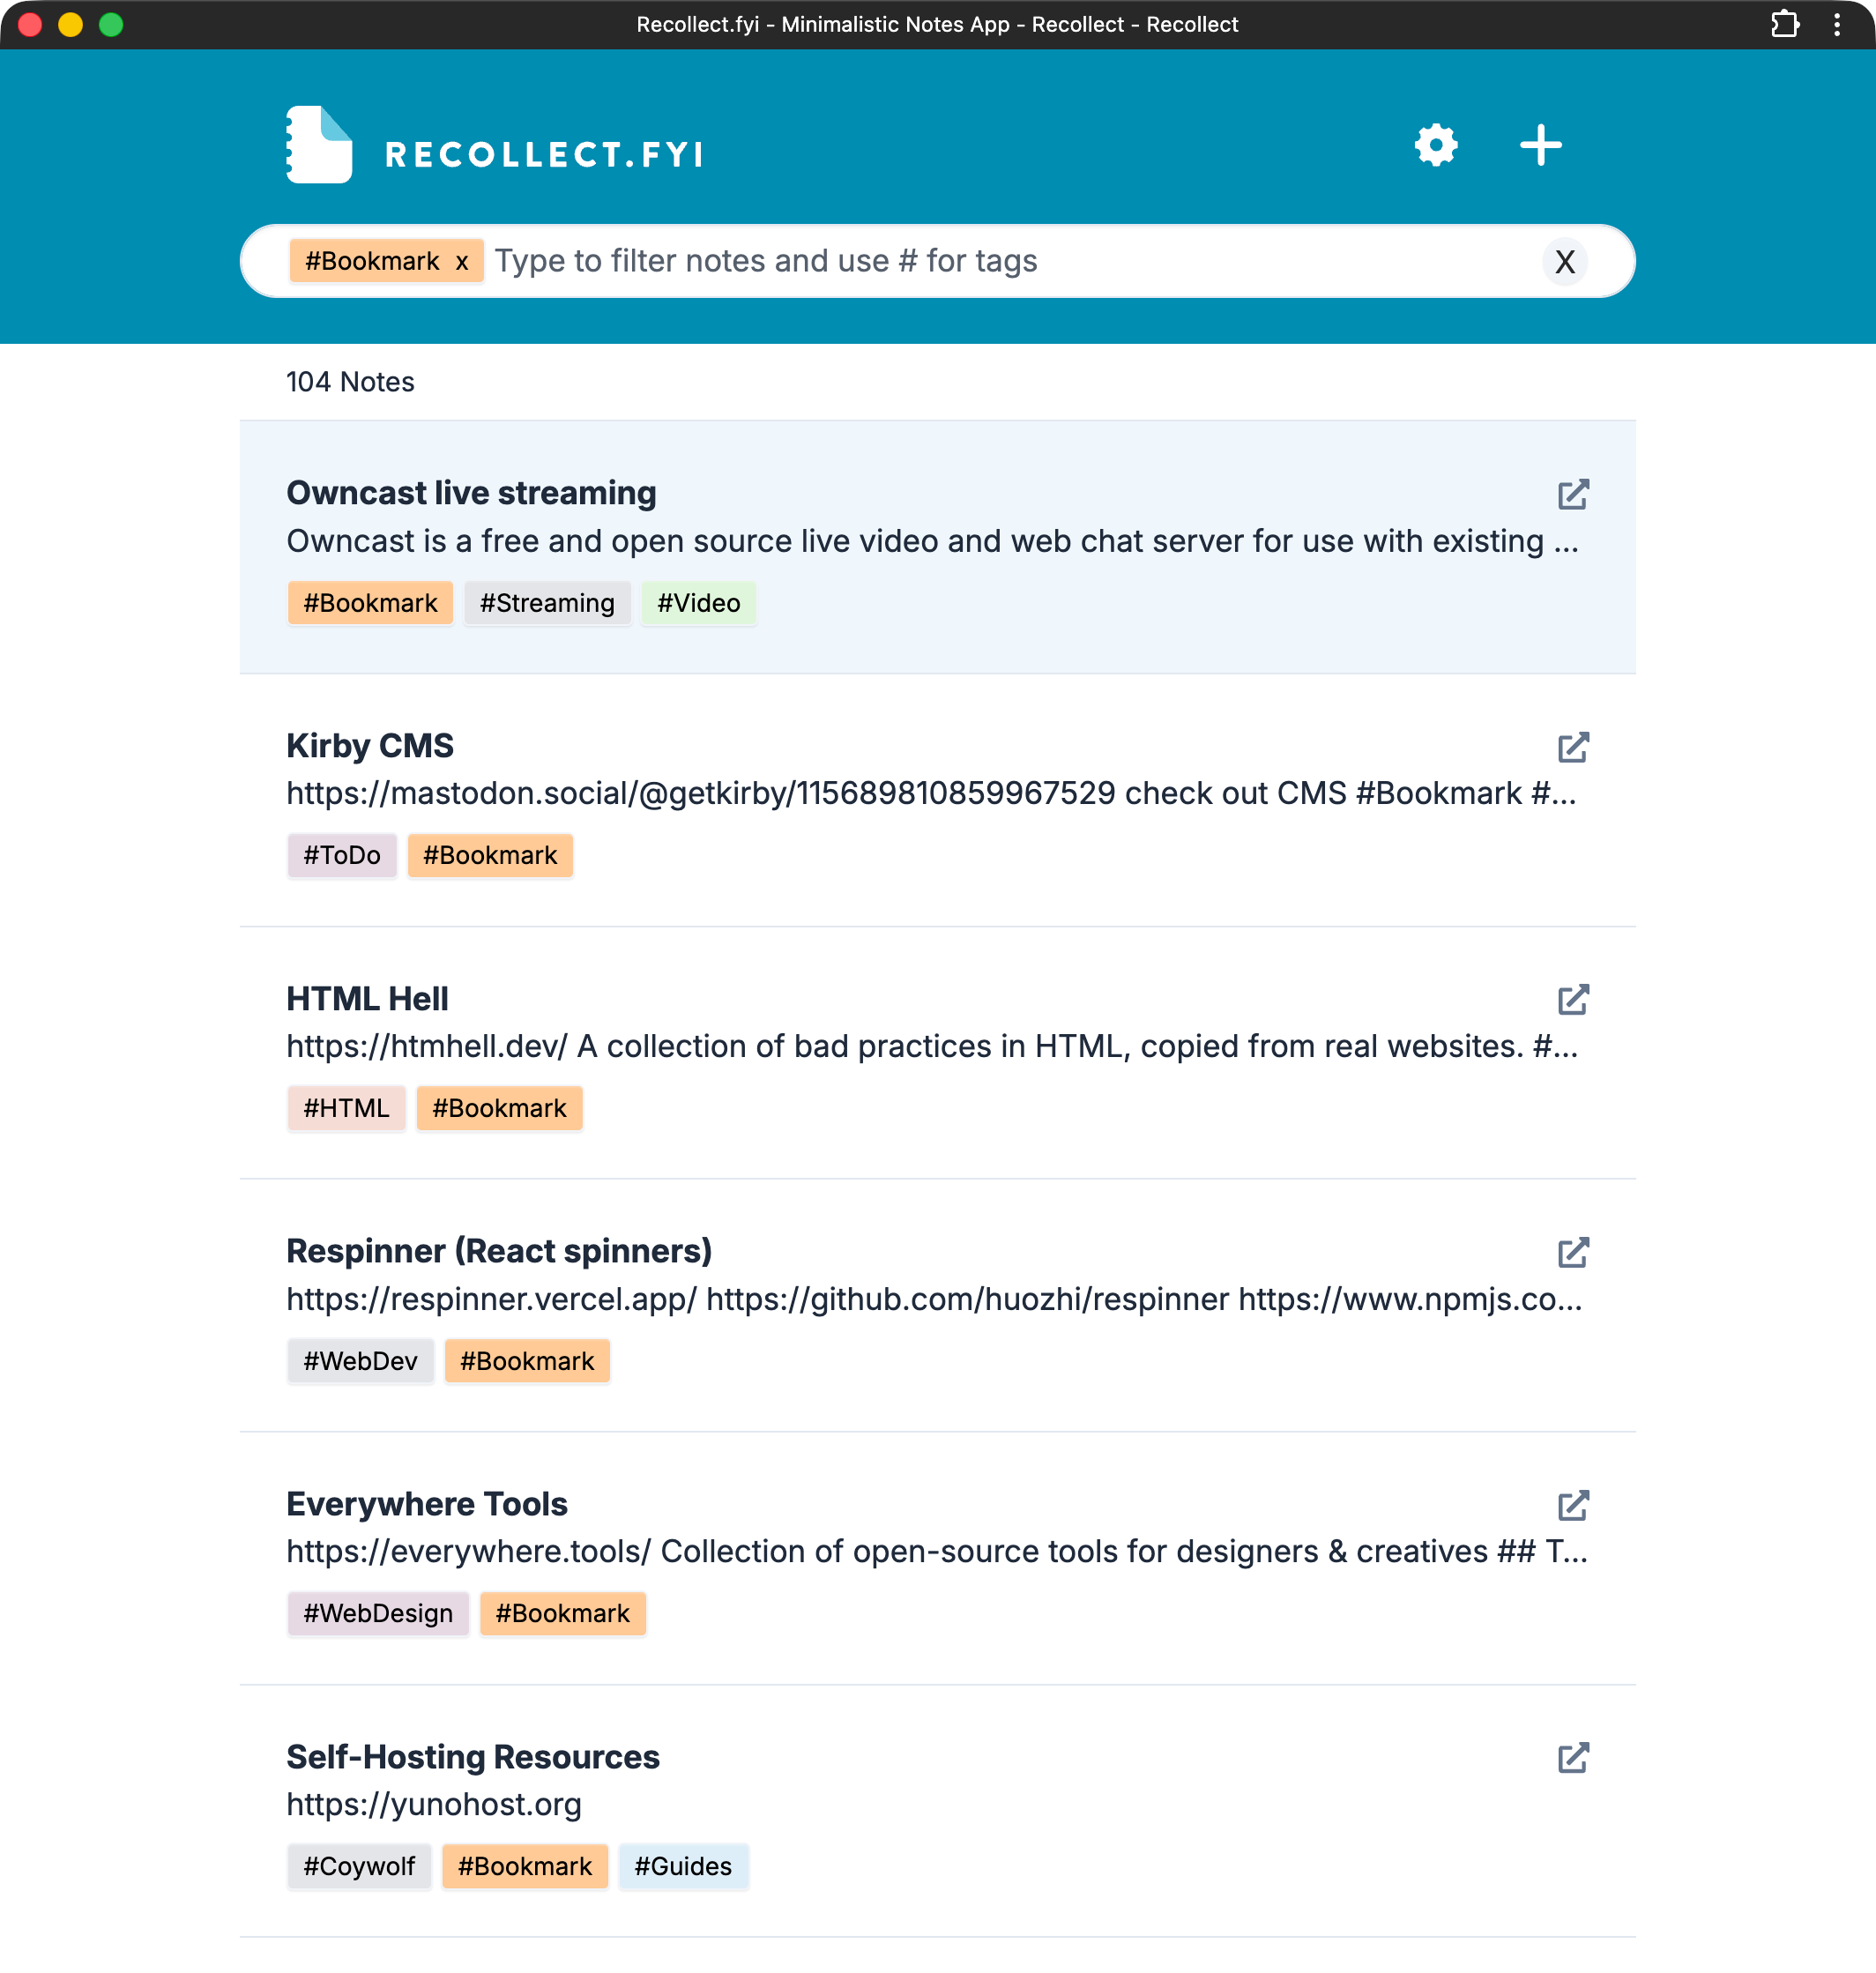Toggle the #Video tag filter
This screenshot has width=1876, height=1973.
tap(698, 602)
